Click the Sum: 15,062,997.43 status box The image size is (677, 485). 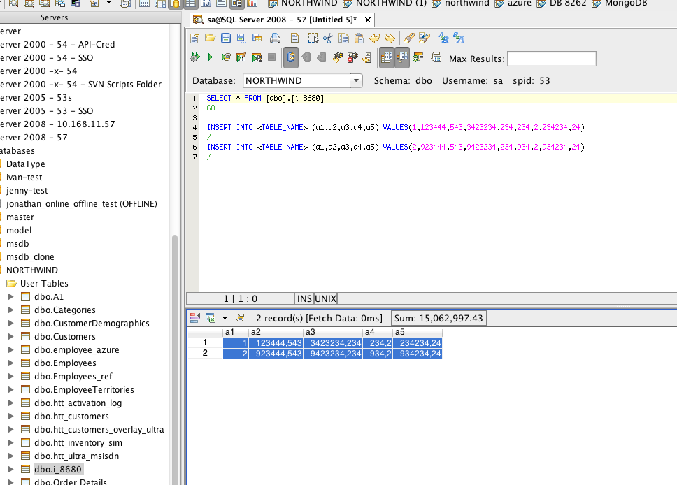coord(439,319)
